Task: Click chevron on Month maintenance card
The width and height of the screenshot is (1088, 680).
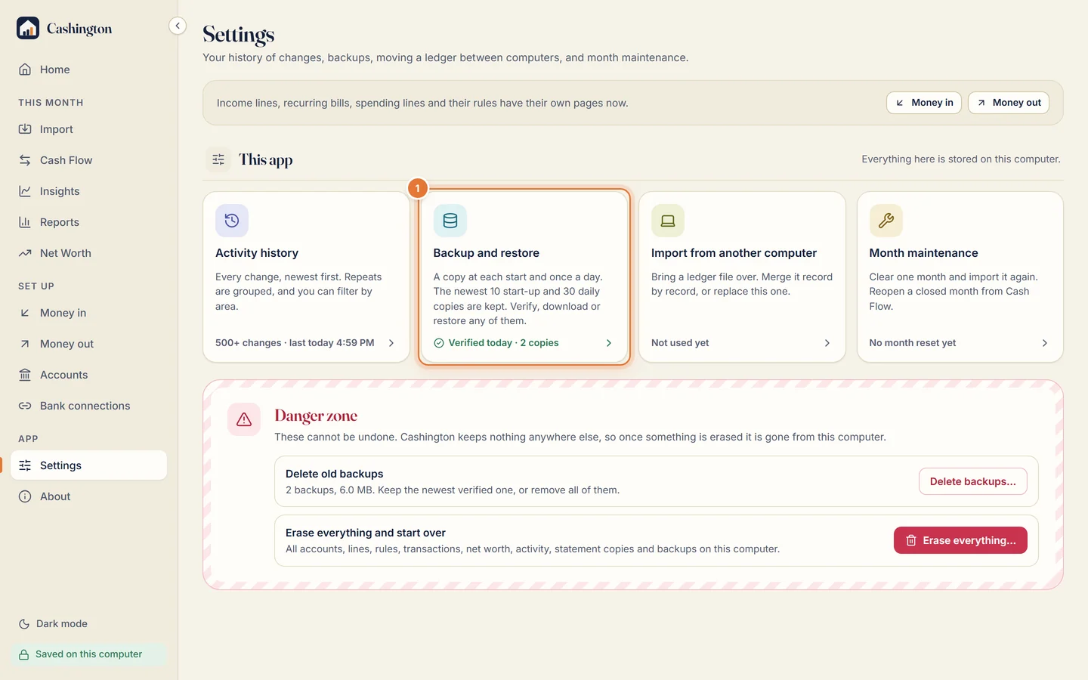Action: pos(1045,343)
